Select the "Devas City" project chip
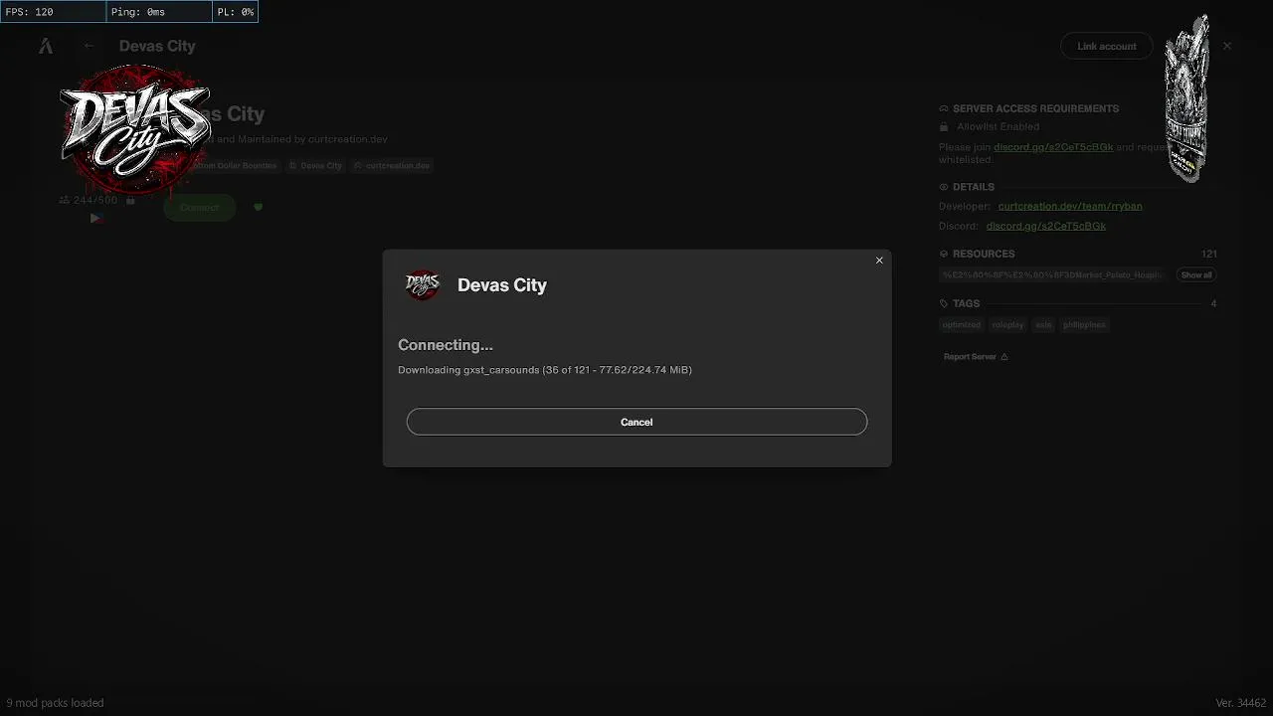This screenshot has height=716, width=1273. point(316,165)
